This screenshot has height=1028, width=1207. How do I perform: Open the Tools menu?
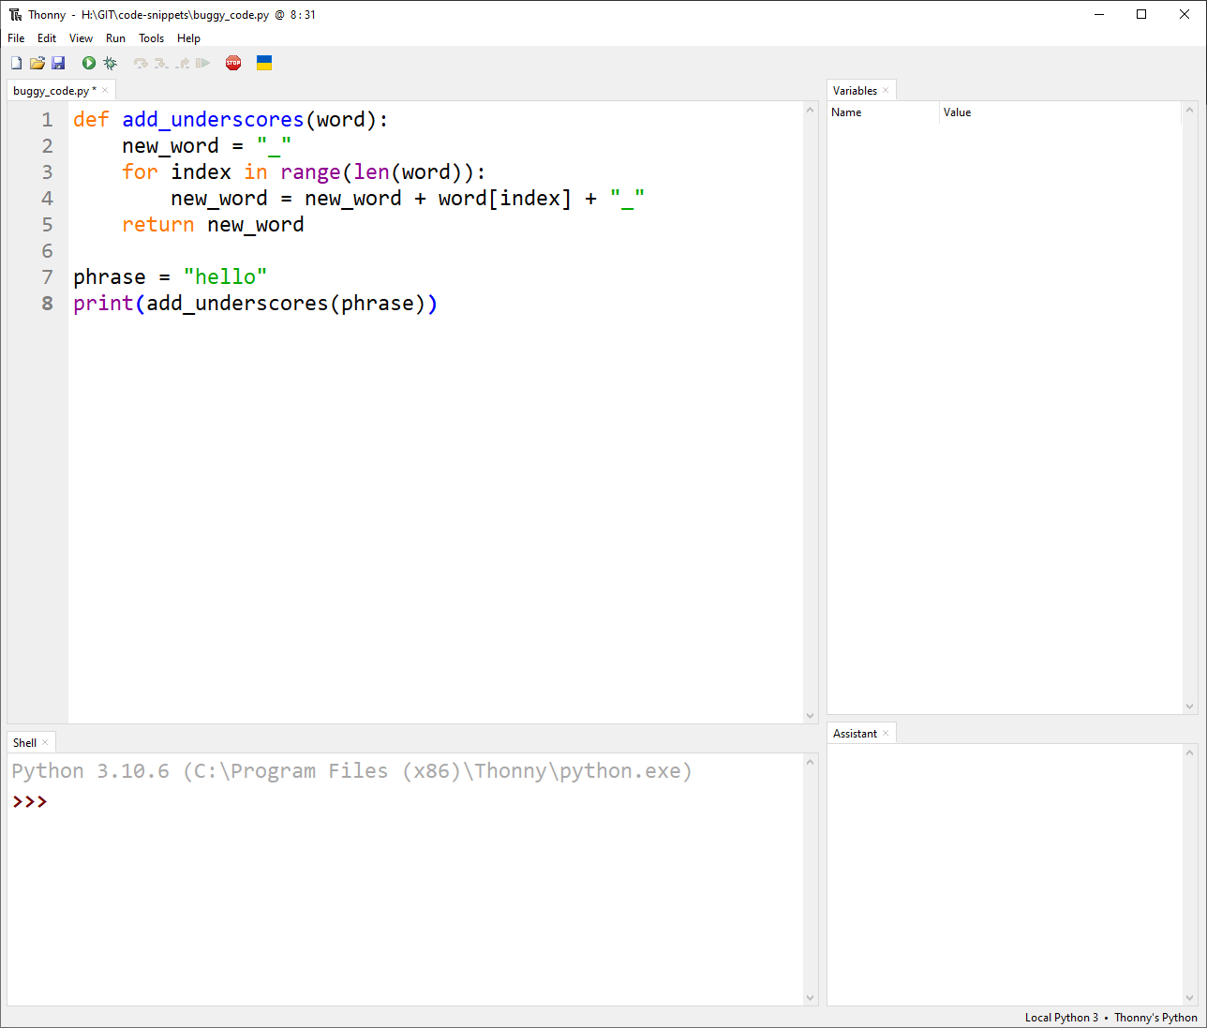[x=151, y=38]
